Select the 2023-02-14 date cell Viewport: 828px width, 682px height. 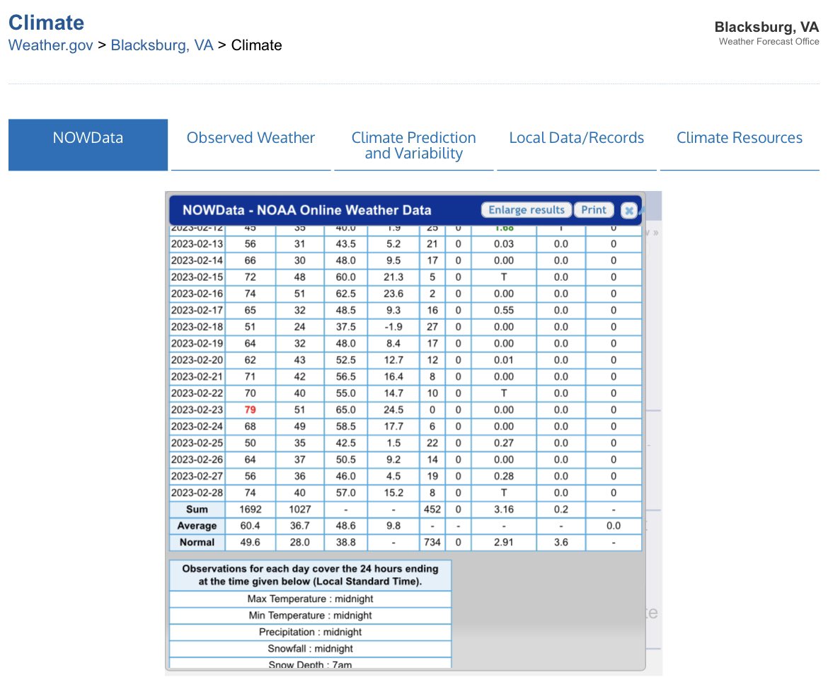197,260
